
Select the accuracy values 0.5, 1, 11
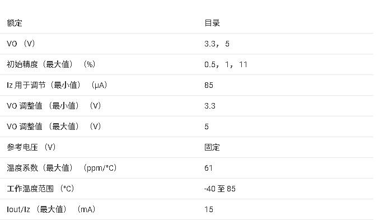coord(226,64)
